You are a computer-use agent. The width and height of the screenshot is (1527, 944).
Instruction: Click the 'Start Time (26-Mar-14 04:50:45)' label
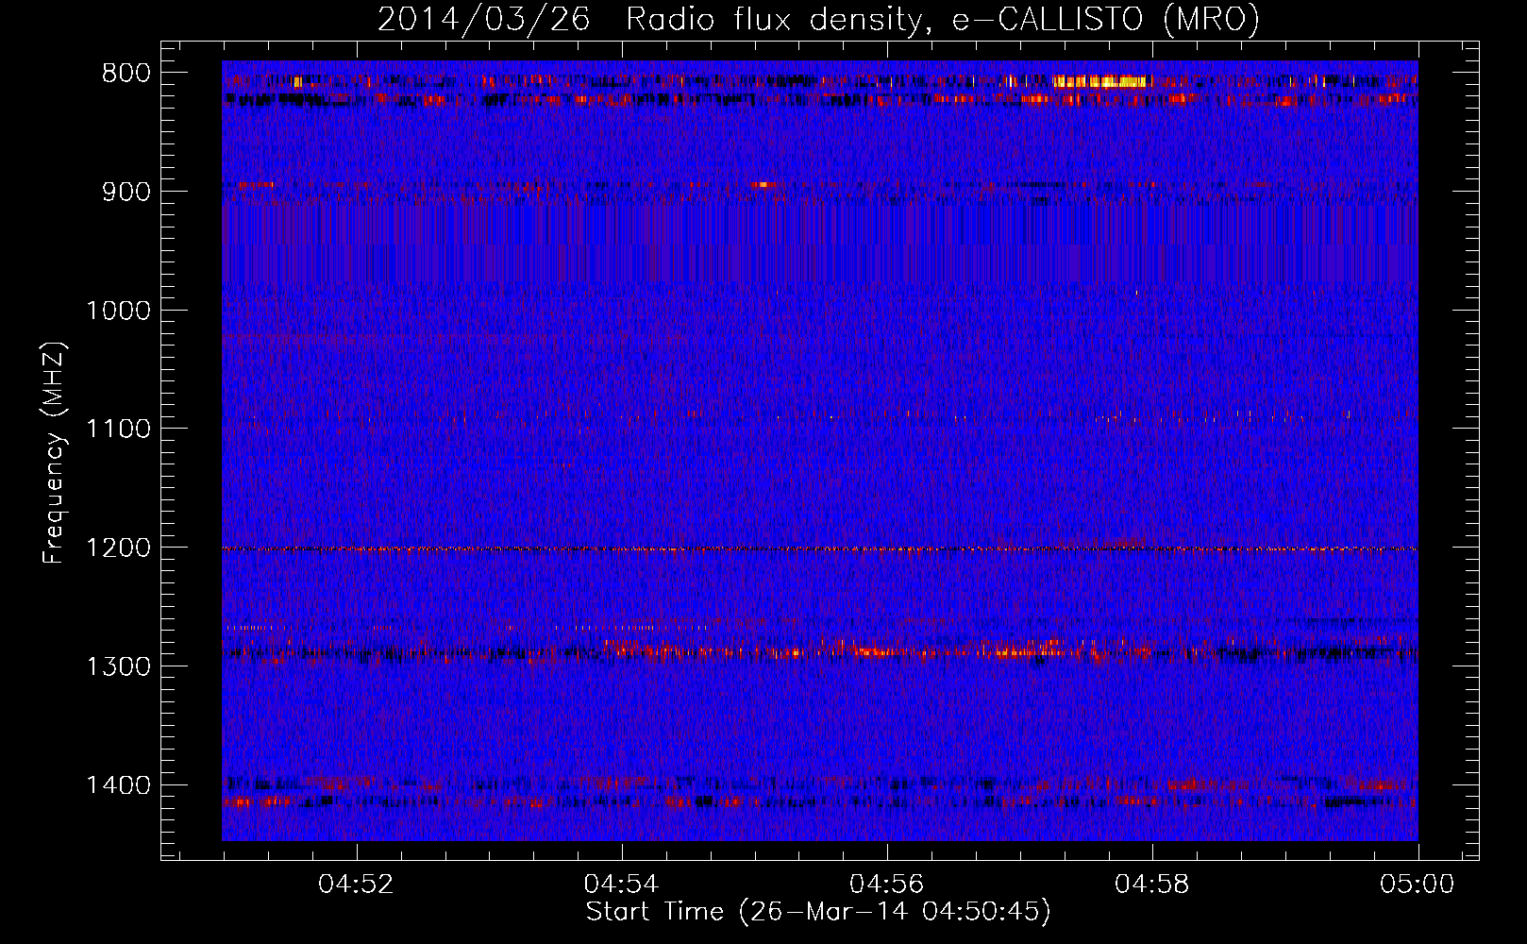click(818, 912)
